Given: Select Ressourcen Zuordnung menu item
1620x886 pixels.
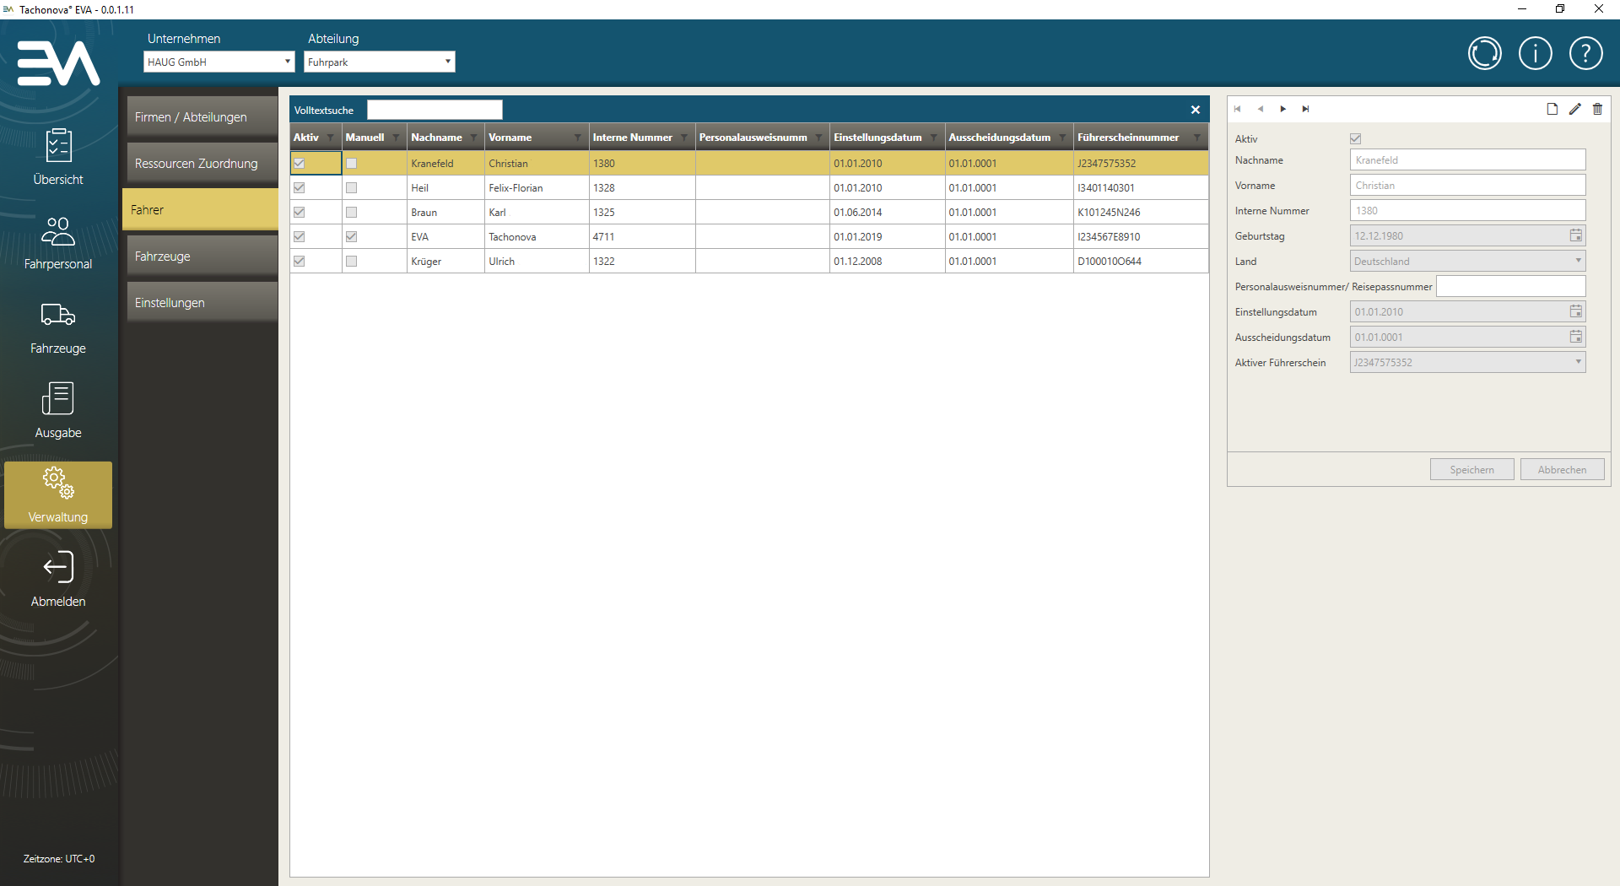Looking at the screenshot, I should 201,164.
